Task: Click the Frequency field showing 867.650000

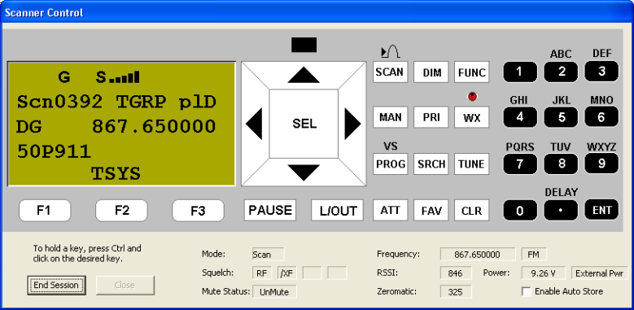Action: pos(478,255)
